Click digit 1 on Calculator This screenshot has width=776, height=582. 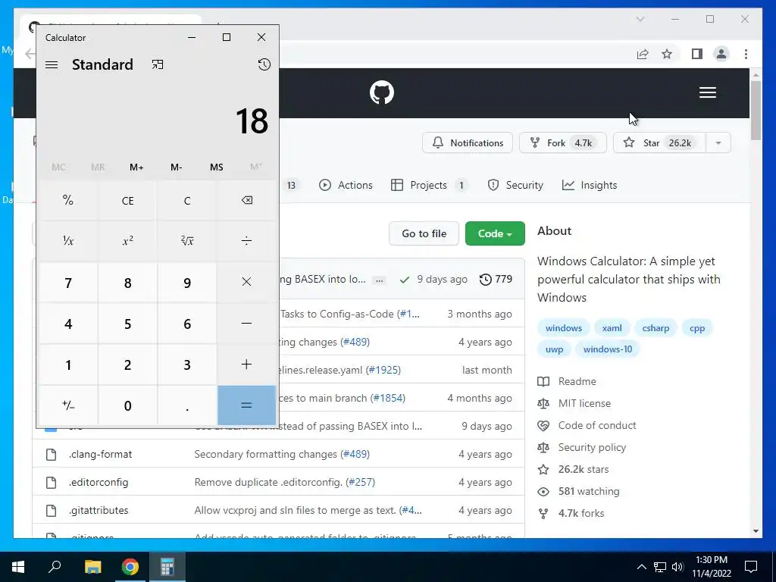pos(68,365)
